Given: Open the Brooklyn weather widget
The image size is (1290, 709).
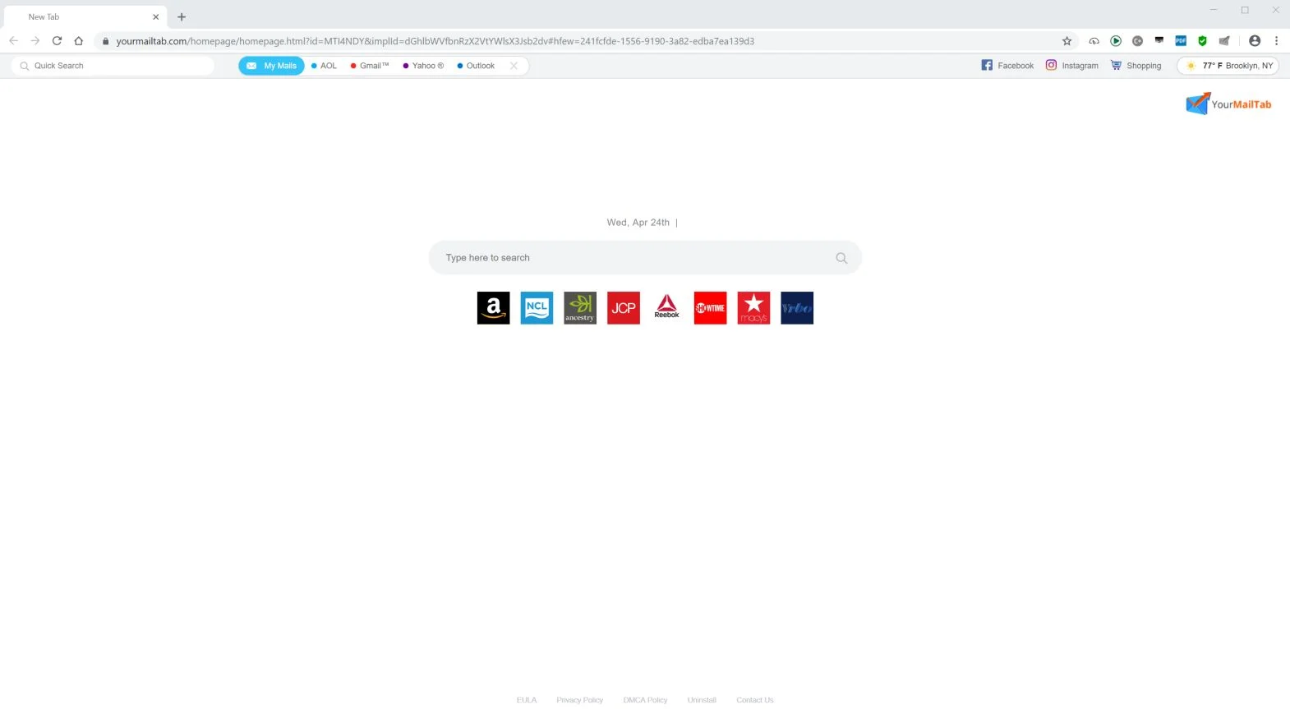Looking at the screenshot, I should 1228,66.
